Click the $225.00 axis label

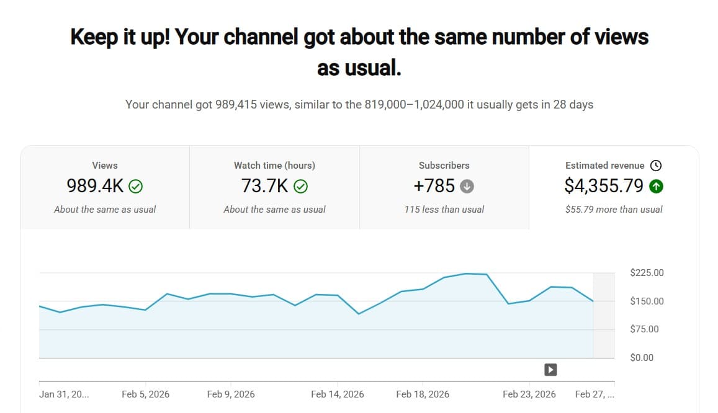coord(647,272)
